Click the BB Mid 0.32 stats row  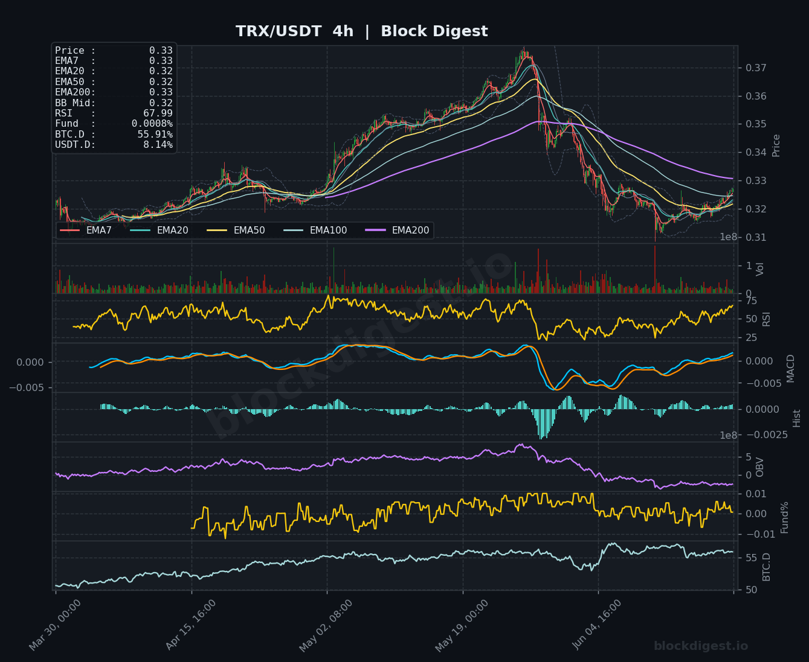tap(114, 103)
